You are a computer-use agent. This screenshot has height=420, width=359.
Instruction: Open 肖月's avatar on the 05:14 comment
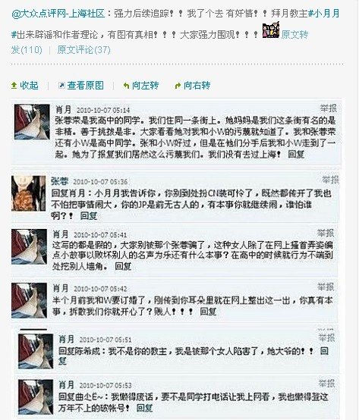pyautogui.click(x=32, y=122)
